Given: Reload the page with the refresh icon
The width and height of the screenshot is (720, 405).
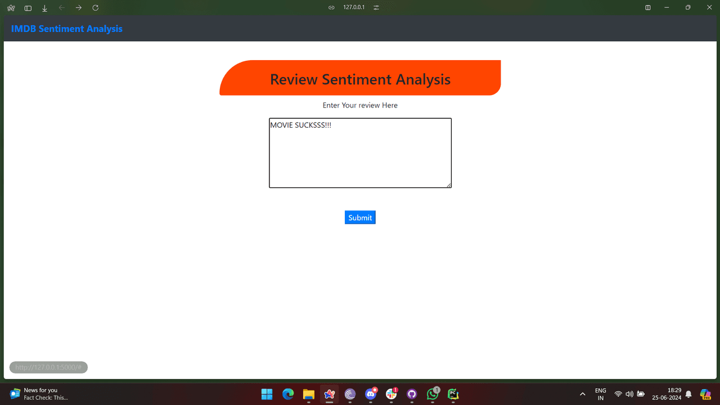Looking at the screenshot, I should coord(96,8).
